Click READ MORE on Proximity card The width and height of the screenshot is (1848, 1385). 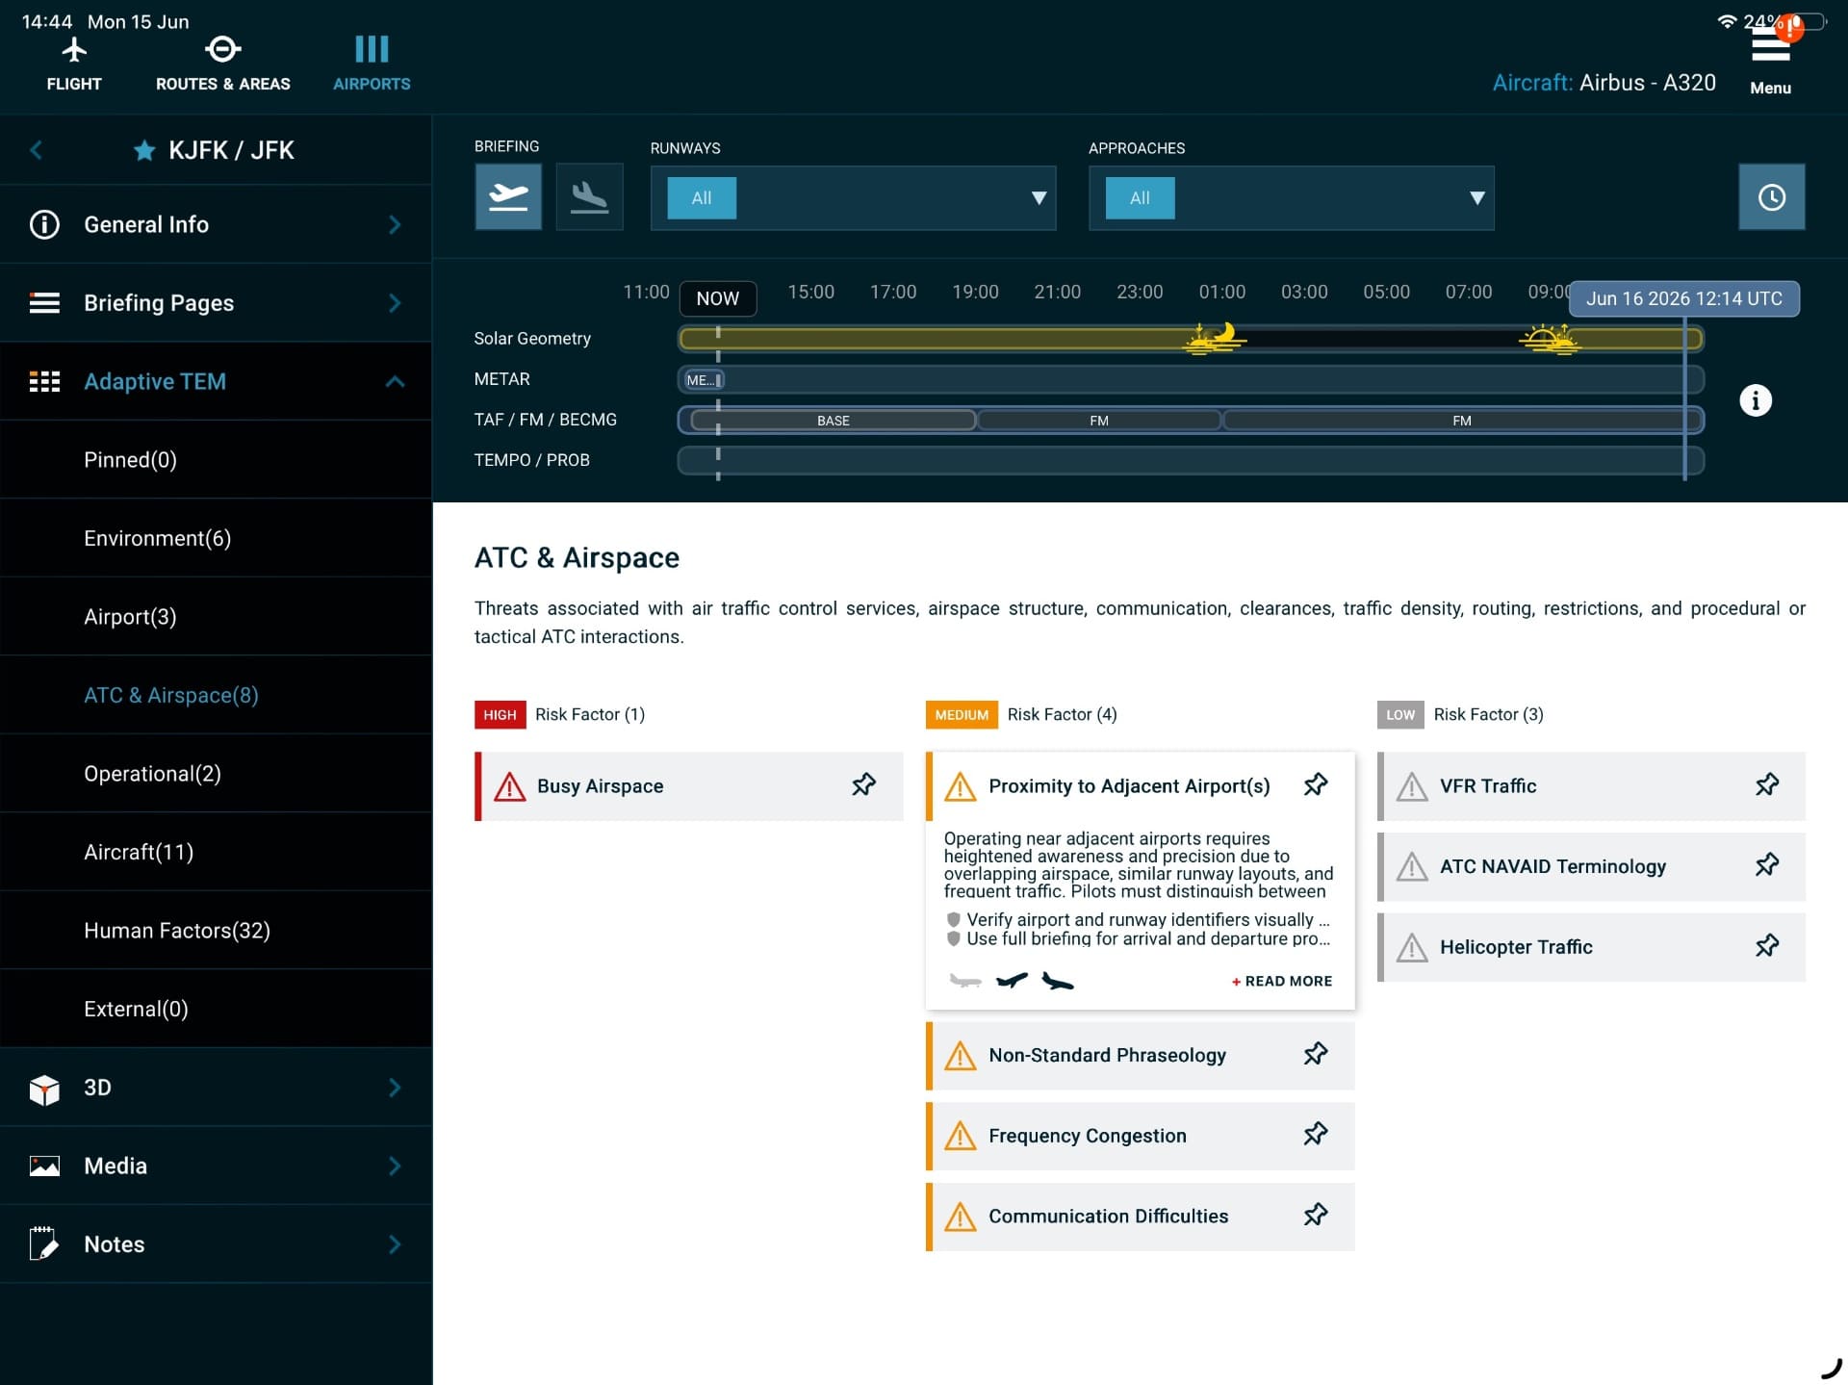pos(1282,981)
